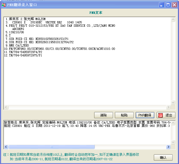The height and width of the screenshot is (164, 179).
Task: Click the line 7.SSR FOID CZ HK1 ending /P1
Action: coord(37,39)
